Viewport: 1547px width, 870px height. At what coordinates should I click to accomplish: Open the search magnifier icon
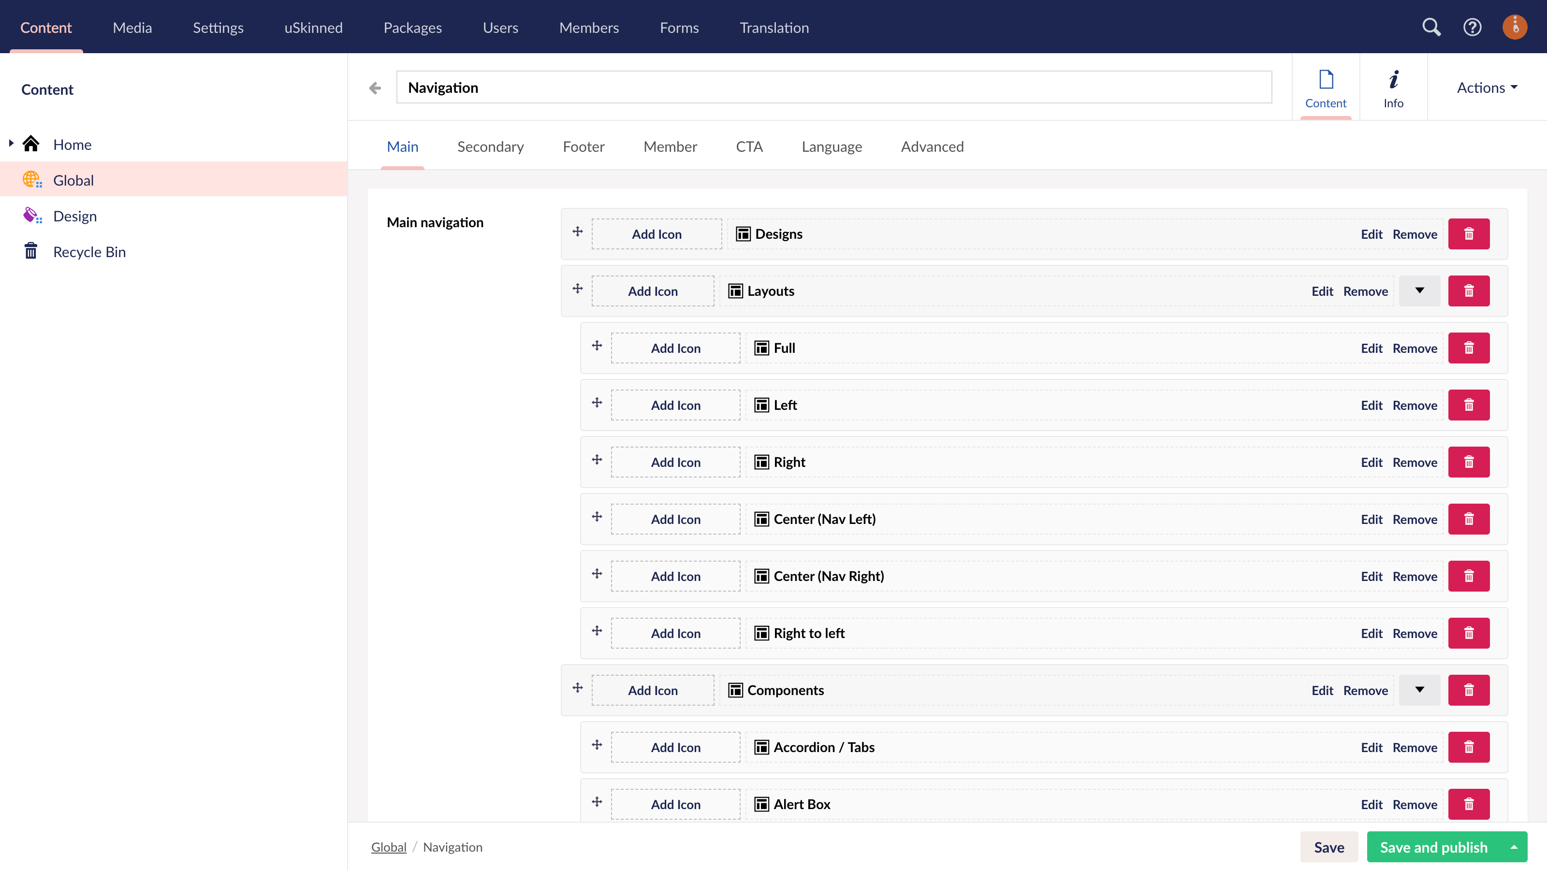1431,27
